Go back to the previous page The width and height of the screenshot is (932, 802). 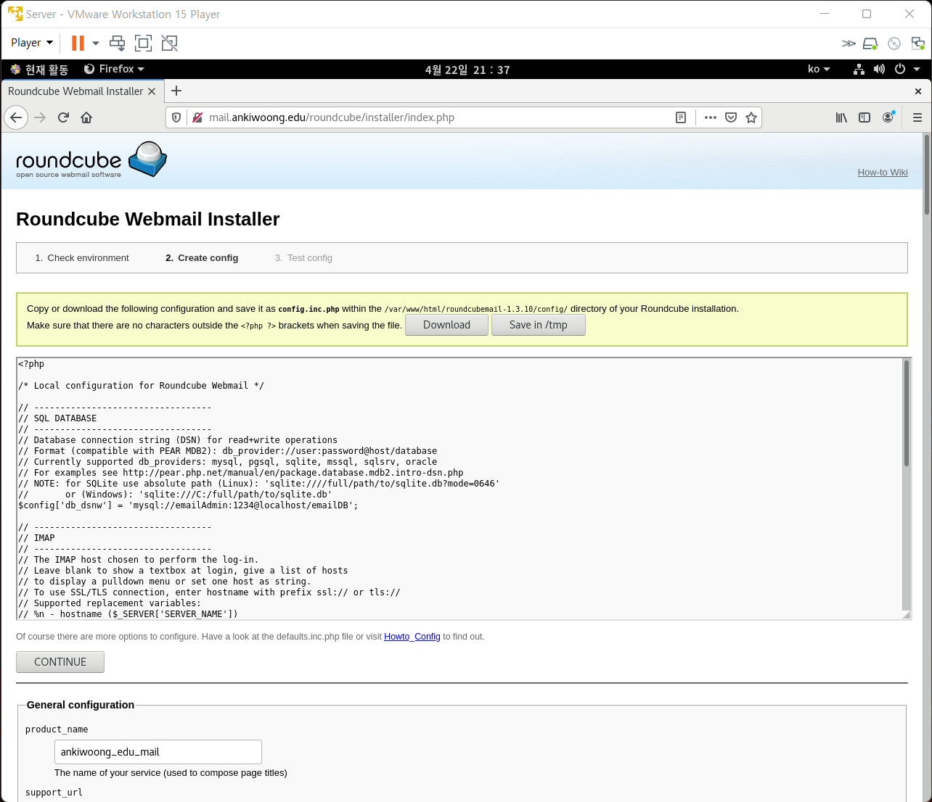[16, 117]
